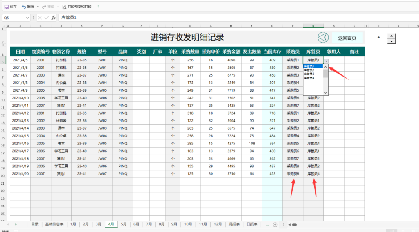
Task: Select 采购员8 cell in 2021/4/20 row
Action: pos(293,174)
